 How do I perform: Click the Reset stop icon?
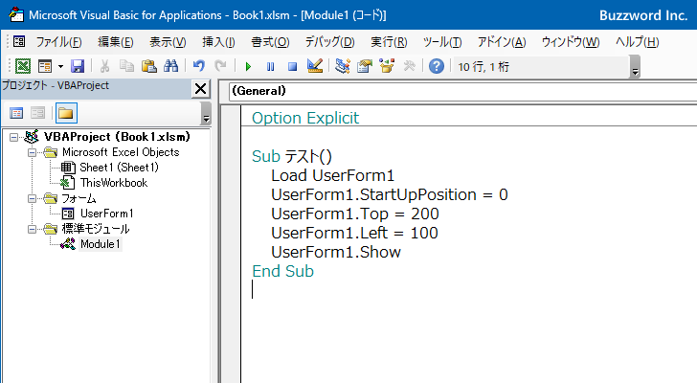point(292,67)
